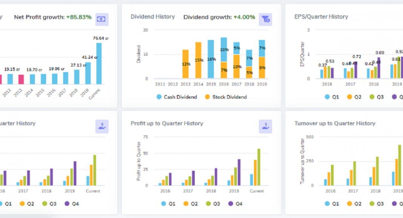Toggle the Stock Dividend legend item
403x218 pixels.
click(x=226, y=97)
